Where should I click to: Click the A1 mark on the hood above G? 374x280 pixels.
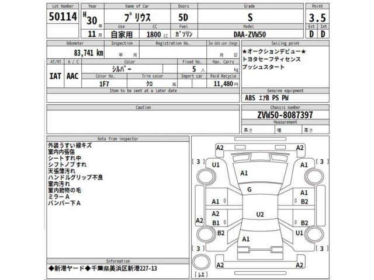pos(244,173)
